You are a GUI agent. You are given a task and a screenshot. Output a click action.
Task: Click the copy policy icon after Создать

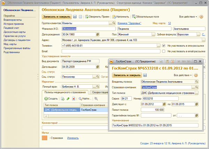62,99
